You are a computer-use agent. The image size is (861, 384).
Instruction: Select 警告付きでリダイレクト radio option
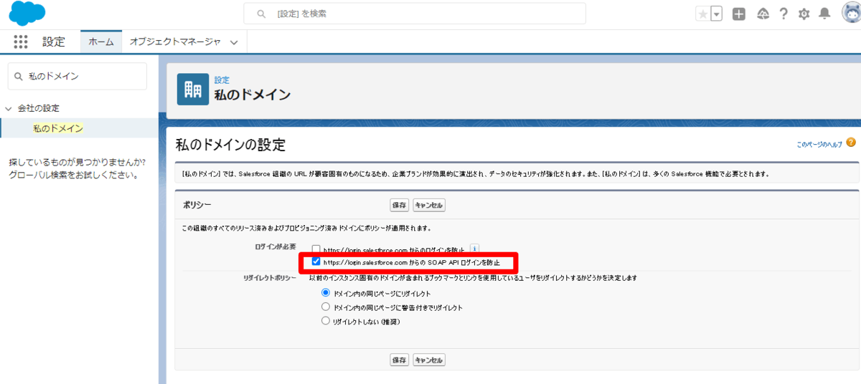pos(326,307)
